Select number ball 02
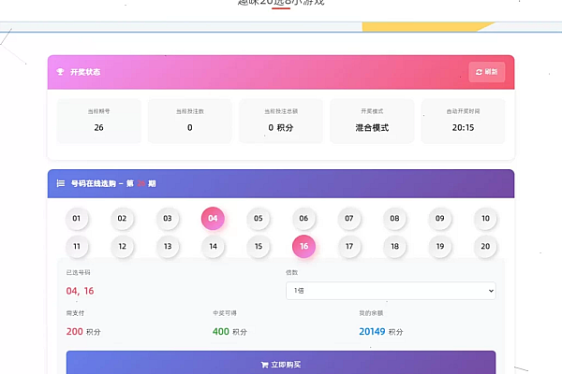 pos(122,218)
